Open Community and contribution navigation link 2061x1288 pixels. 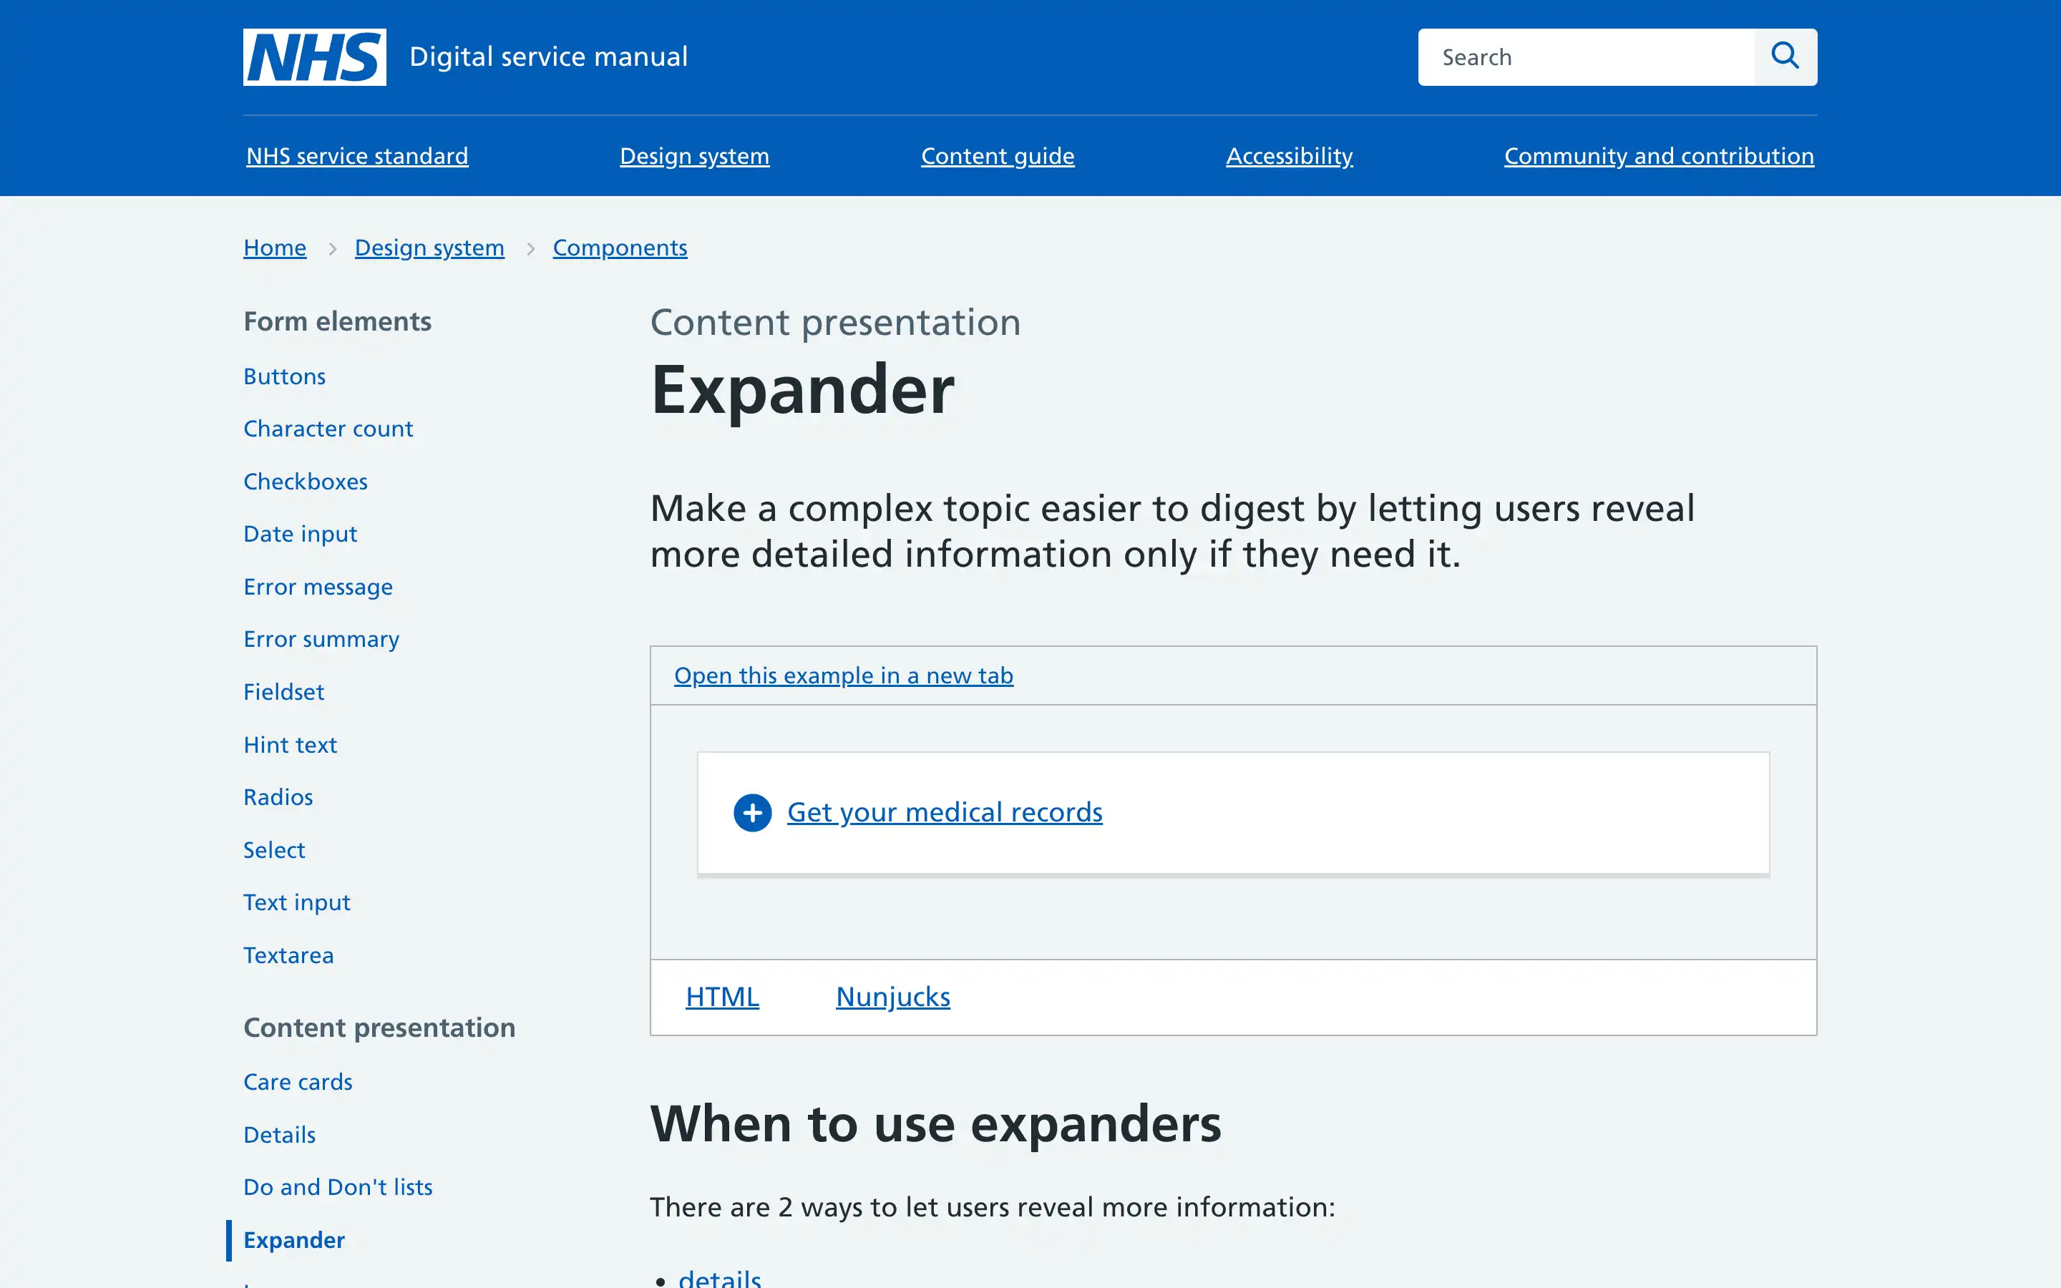click(x=1659, y=156)
